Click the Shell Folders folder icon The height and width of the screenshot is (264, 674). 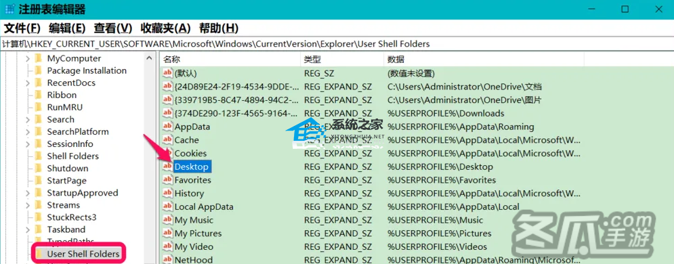[39, 156]
